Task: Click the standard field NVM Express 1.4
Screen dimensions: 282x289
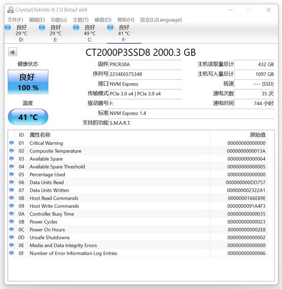Action: click(191, 113)
